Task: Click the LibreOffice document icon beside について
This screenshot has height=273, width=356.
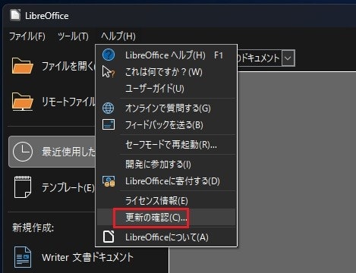Action: pyautogui.click(x=109, y=237)
